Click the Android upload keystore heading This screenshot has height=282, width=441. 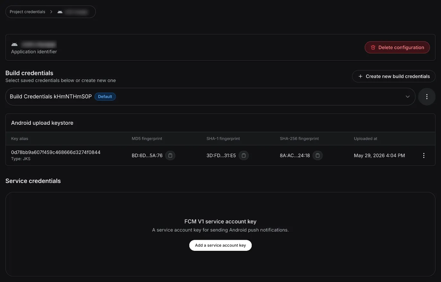42,123
